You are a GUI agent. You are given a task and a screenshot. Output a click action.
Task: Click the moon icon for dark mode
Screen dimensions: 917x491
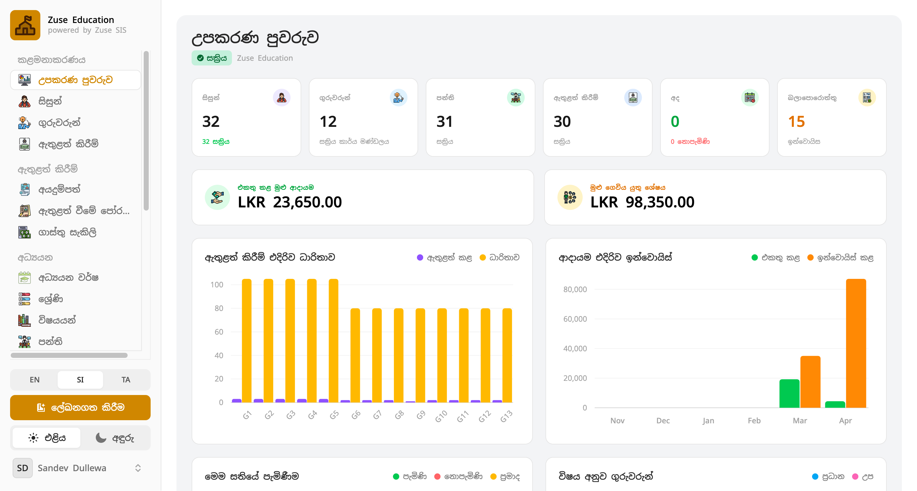(101, 438)
